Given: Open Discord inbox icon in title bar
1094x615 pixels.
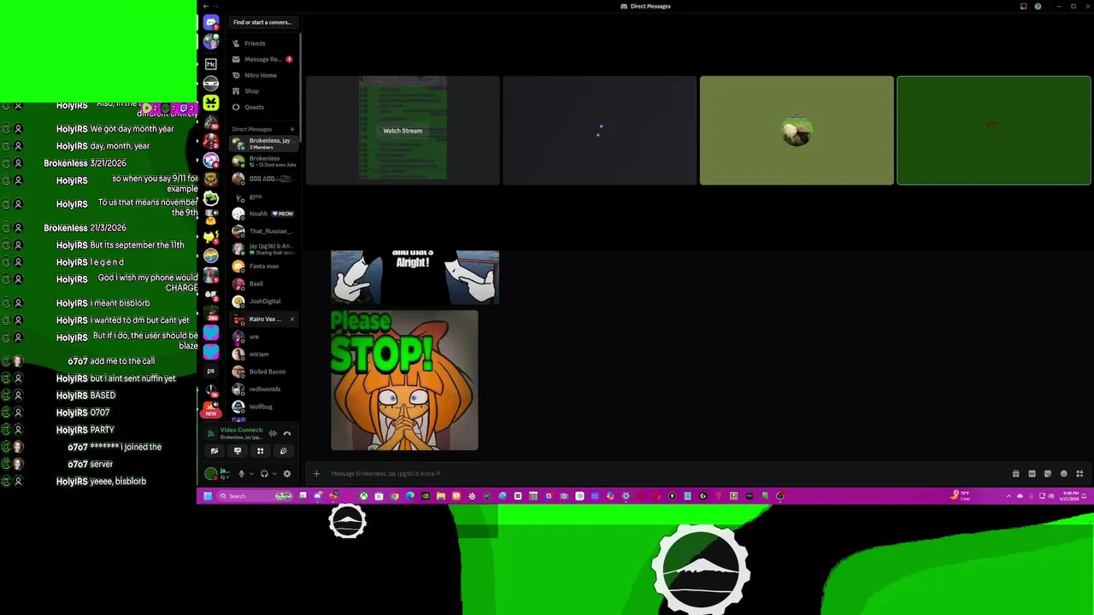Looking at the screenshot, I should click(1023, 6).
